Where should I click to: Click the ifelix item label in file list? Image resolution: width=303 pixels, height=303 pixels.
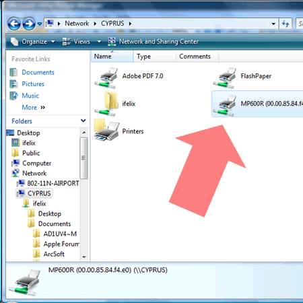[129, 104]
